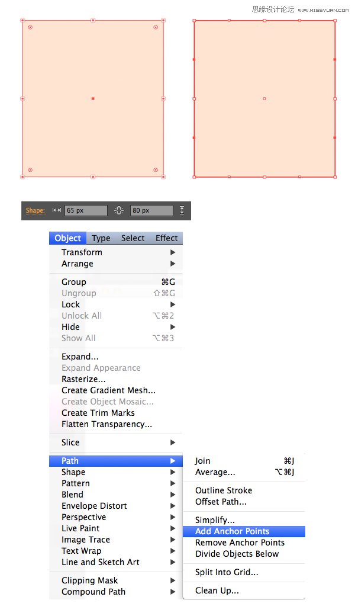
Task: Click the bottom-right corner radius widget
Action: 156,170
